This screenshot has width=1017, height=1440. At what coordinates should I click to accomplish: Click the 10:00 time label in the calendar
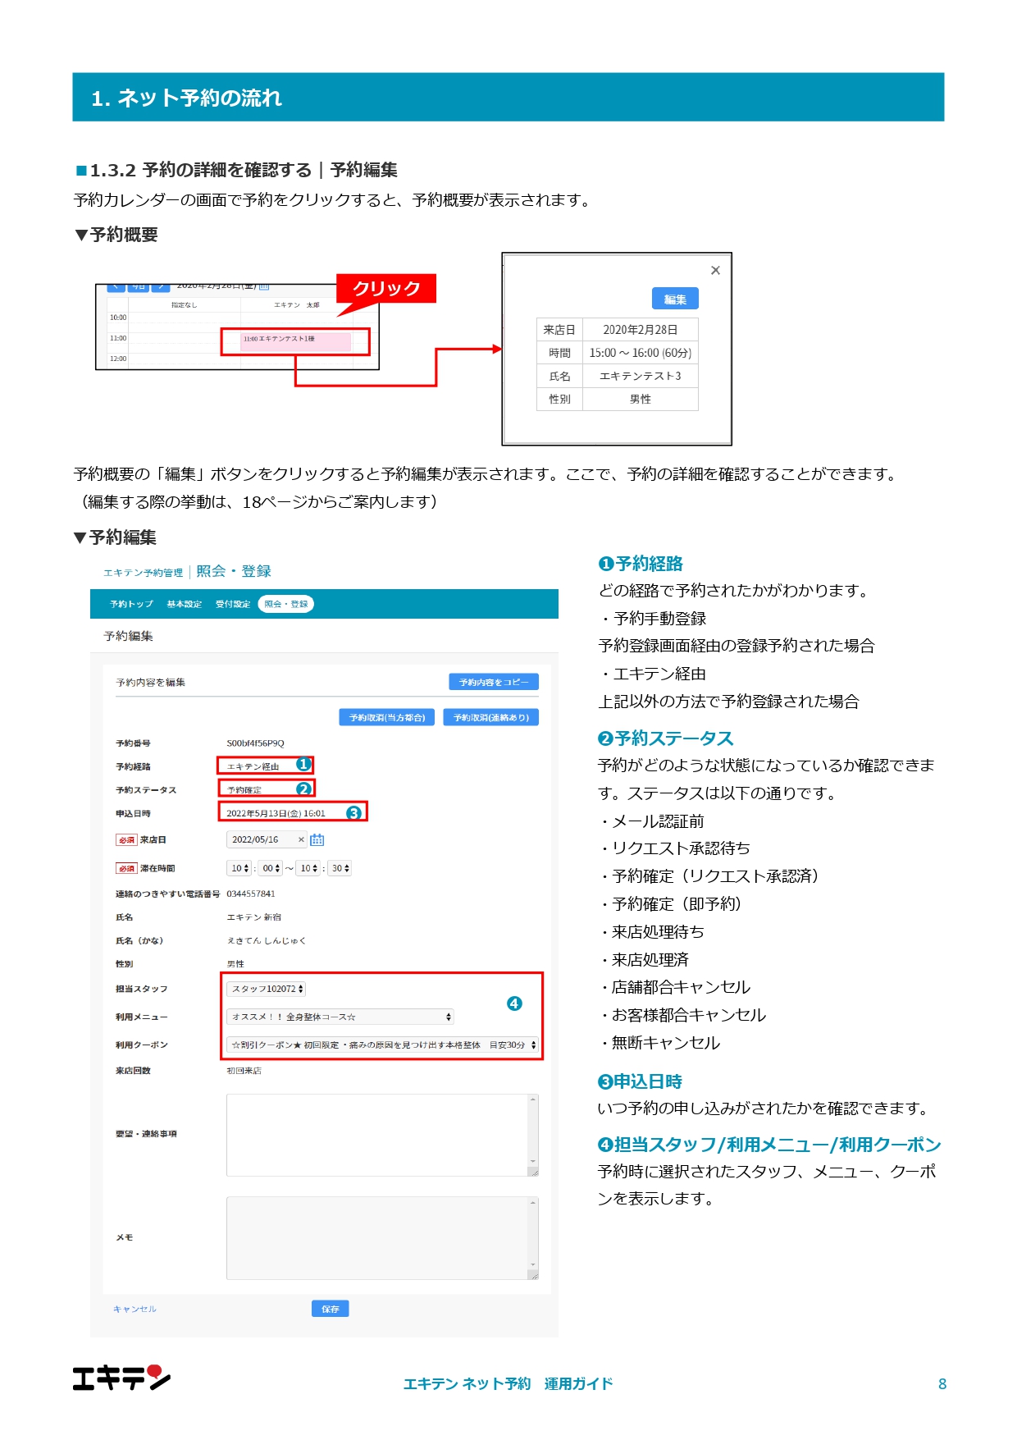(118, 318)
